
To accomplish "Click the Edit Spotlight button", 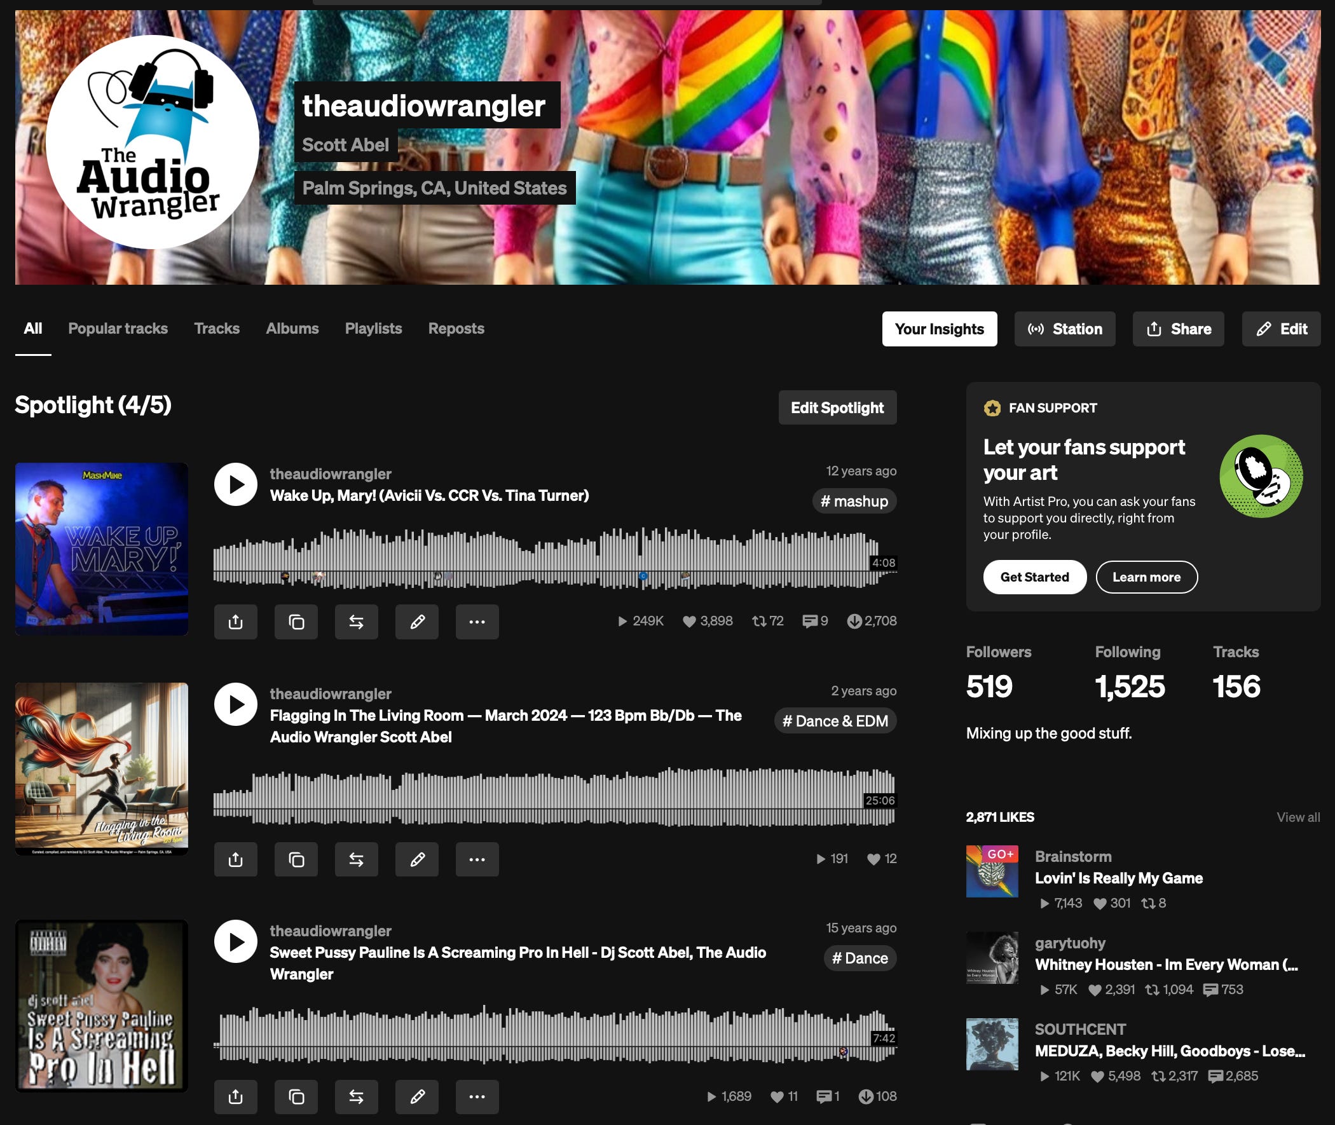I will tap(837, 407).
